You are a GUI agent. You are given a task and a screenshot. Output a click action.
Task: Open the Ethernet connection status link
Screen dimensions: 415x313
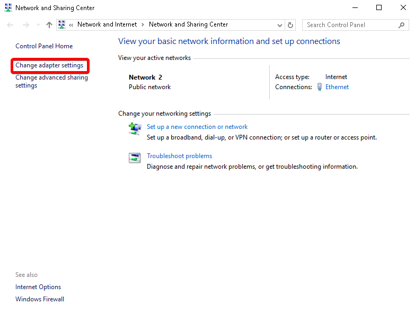[x=337, y=87]
